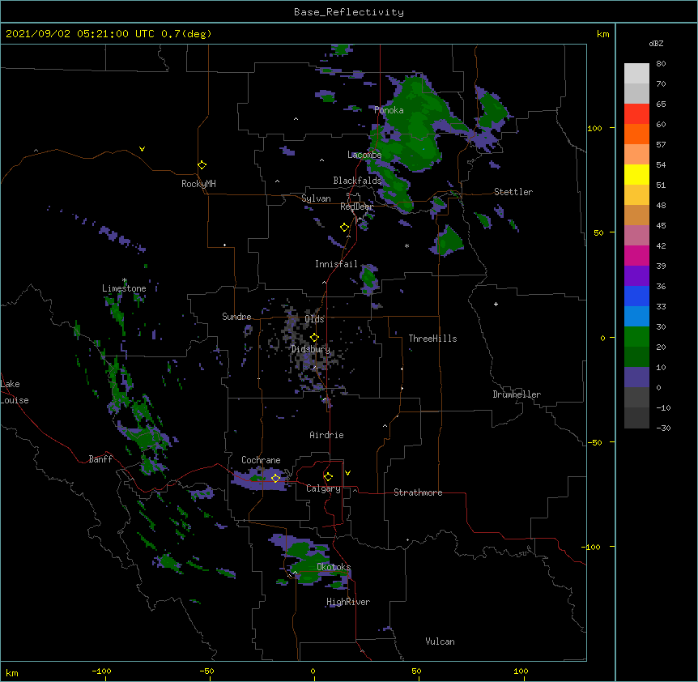Pick the red 60-65 dBZ legend swatch
The image size is (698, 682).
[636, 113]
